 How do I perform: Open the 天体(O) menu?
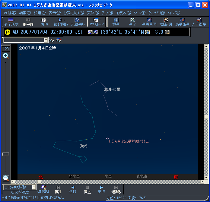[93, 13]
